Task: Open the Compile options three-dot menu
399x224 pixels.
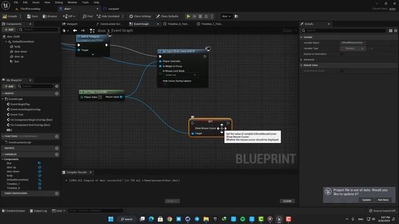Action: 21,16
